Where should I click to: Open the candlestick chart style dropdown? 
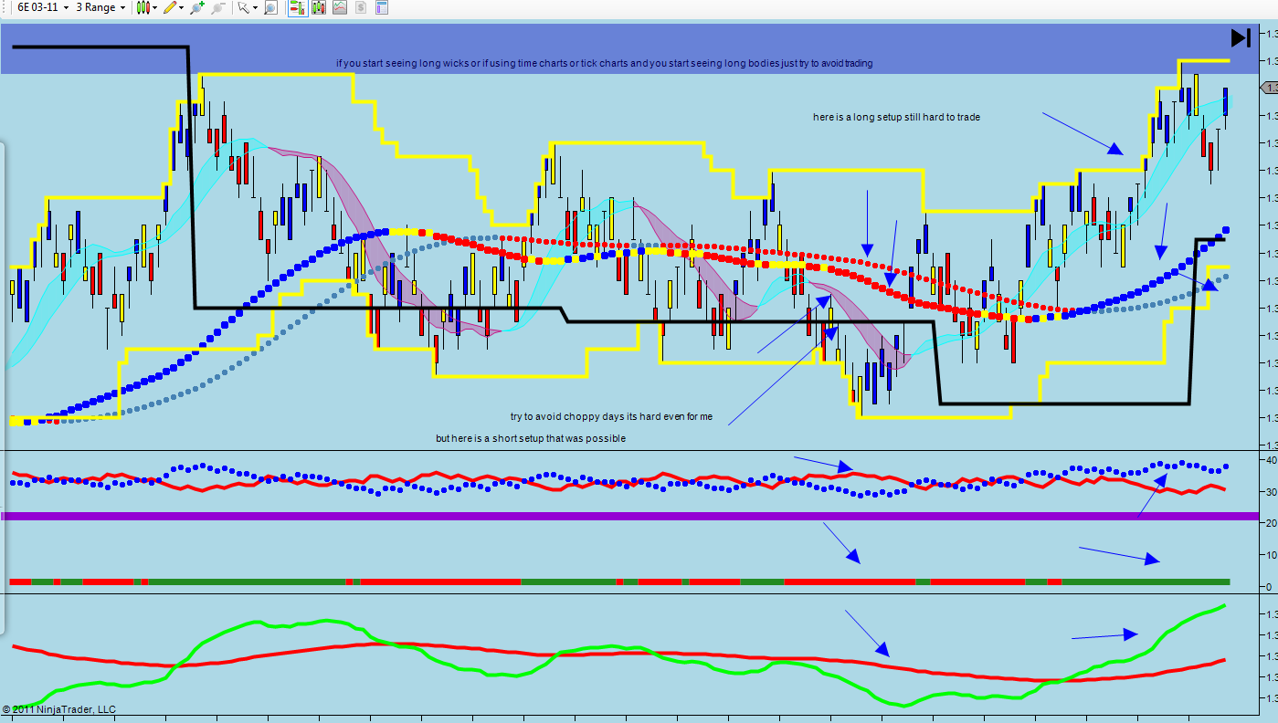(x=146, y=7)
